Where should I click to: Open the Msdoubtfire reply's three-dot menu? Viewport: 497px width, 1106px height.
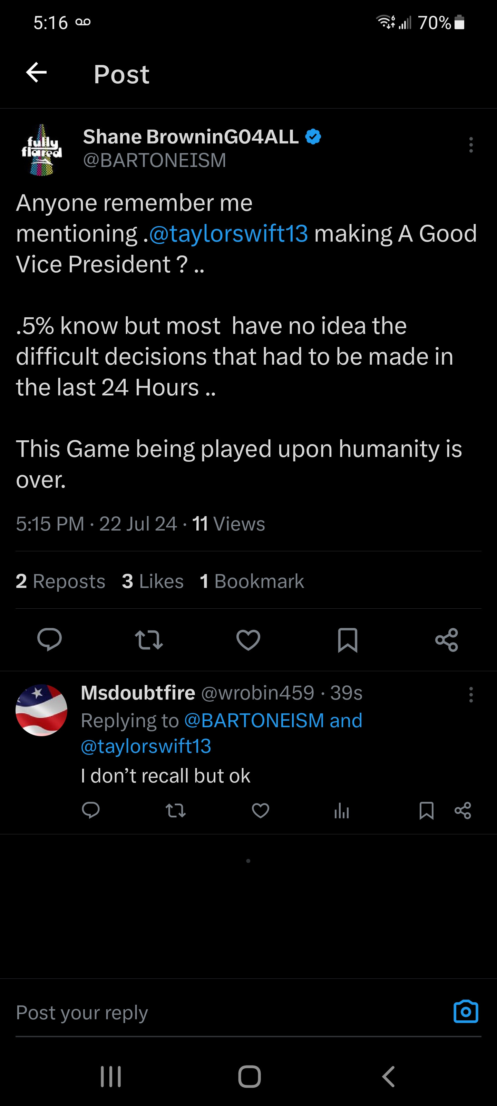471,695
